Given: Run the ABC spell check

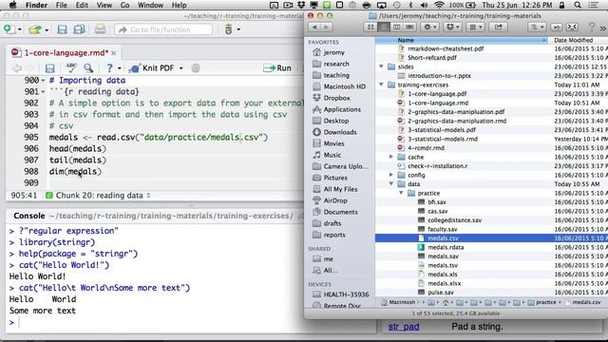Looking at the screenshot, I should (x=71, y=67).
